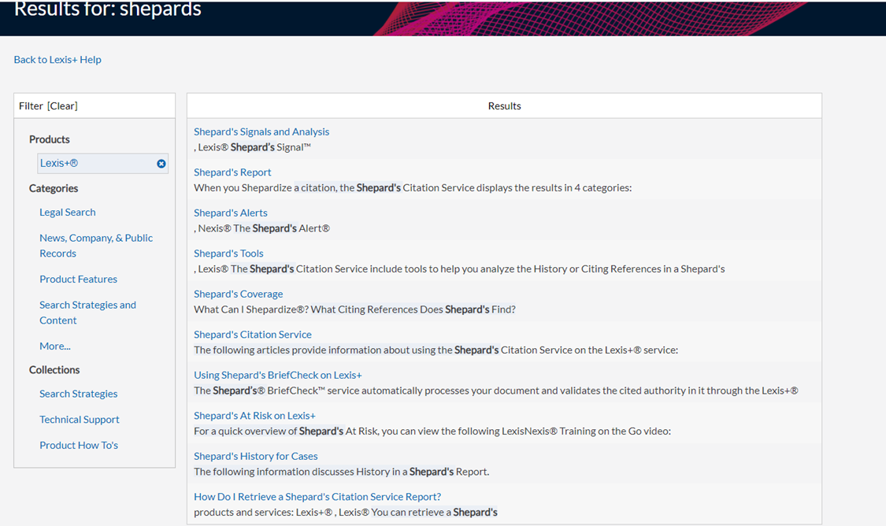The width and height of the screenshot is (886, 526).
Task: Filter by Product How To's collection
Action: [79, 445]
